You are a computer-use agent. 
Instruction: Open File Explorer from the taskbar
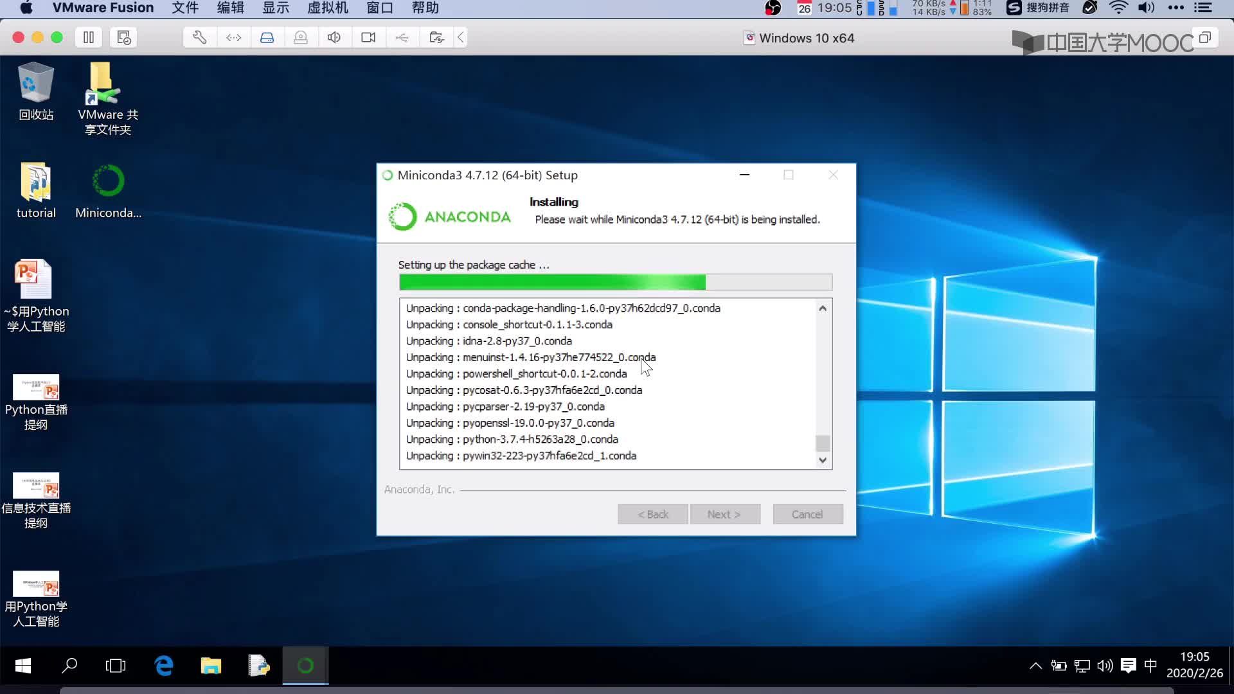(211, 666)
